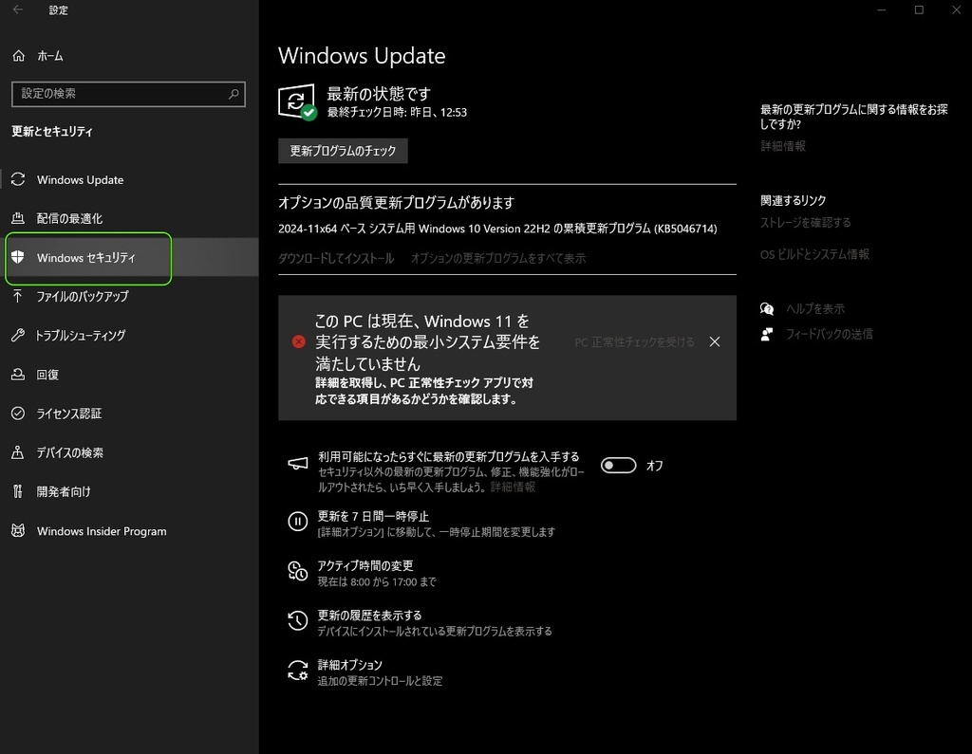Viewport: 972px width, 754px height.
Task: Click 最新の状態です status text
Action: 379,94
